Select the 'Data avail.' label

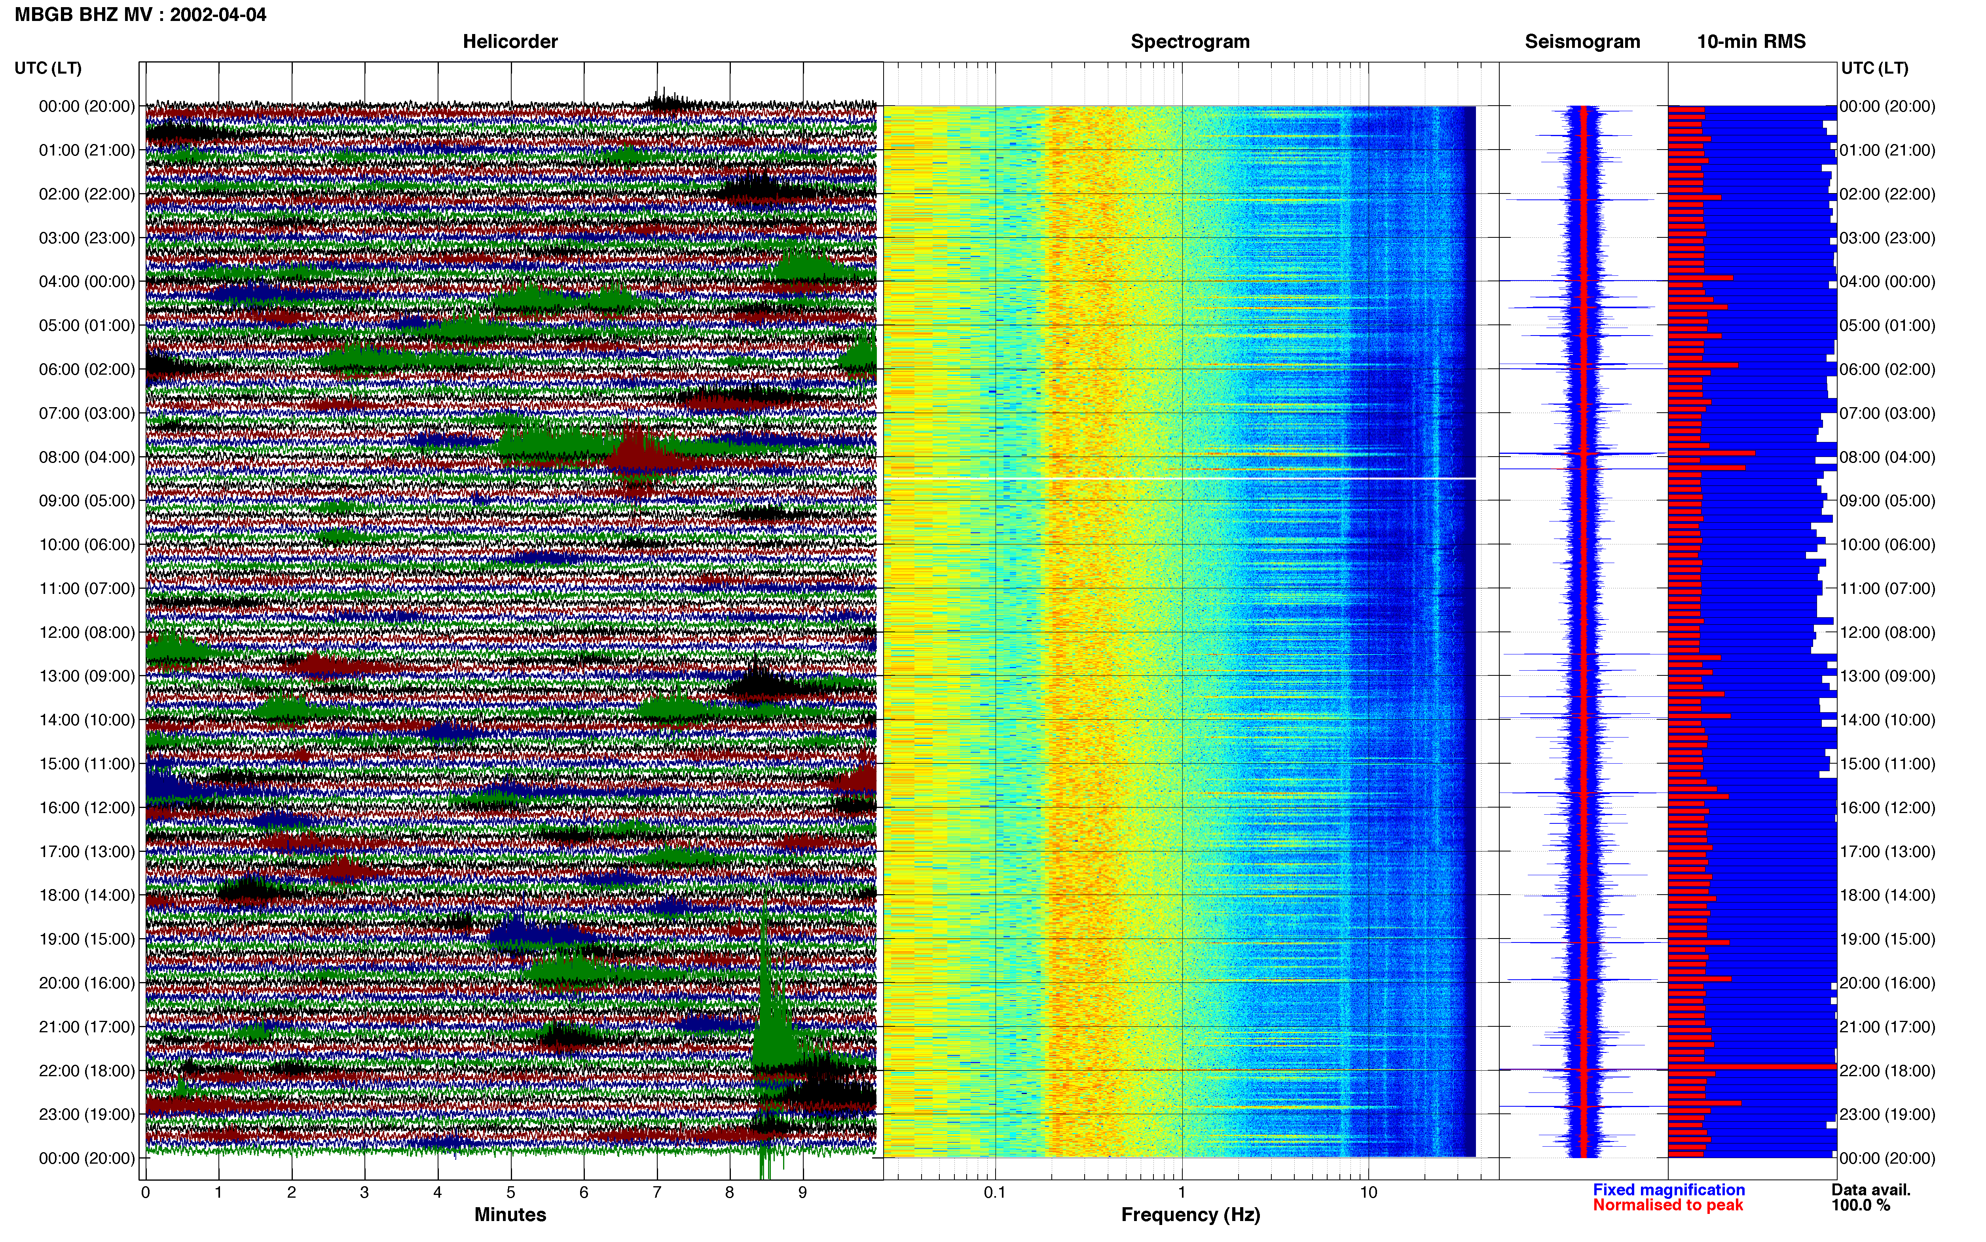1871,1189
